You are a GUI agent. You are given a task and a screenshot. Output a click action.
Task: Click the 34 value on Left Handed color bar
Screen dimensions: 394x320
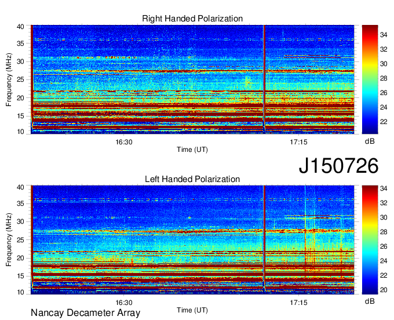[384, 188]
